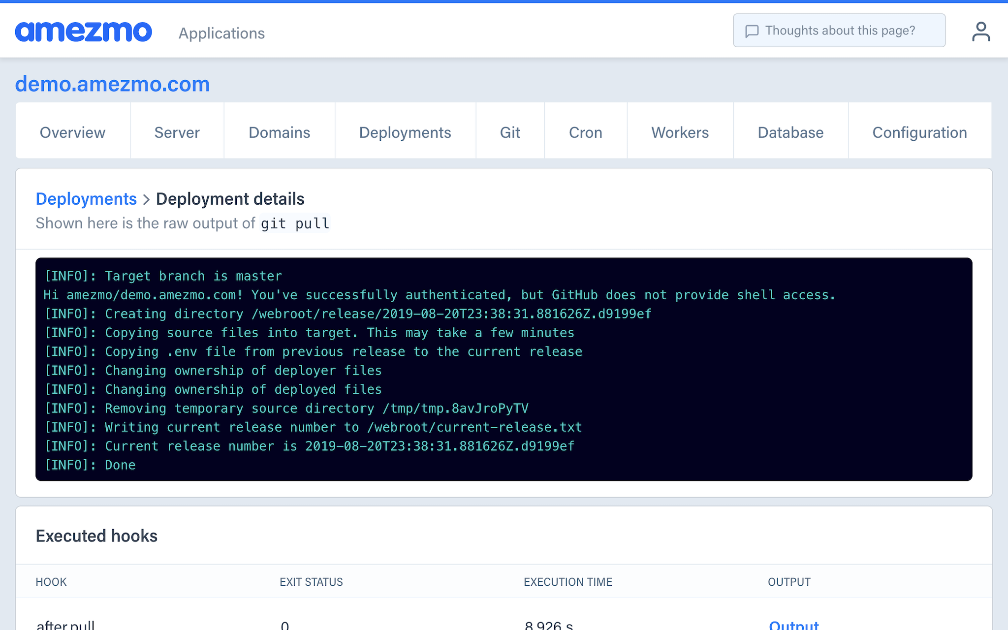This screenshot has height=630, width=1008.
Task: Click the Deployments breadcrumb link
Action: point(86,199)
